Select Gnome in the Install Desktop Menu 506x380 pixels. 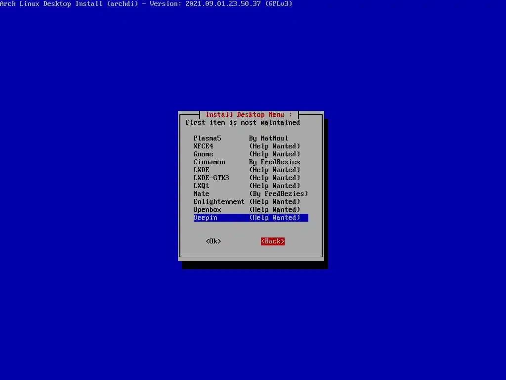pyautogui.click(x=251, y=154)
